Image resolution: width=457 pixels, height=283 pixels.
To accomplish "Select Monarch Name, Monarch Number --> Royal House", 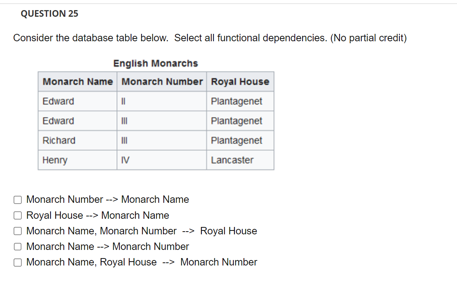I will (x=18, y=231).
